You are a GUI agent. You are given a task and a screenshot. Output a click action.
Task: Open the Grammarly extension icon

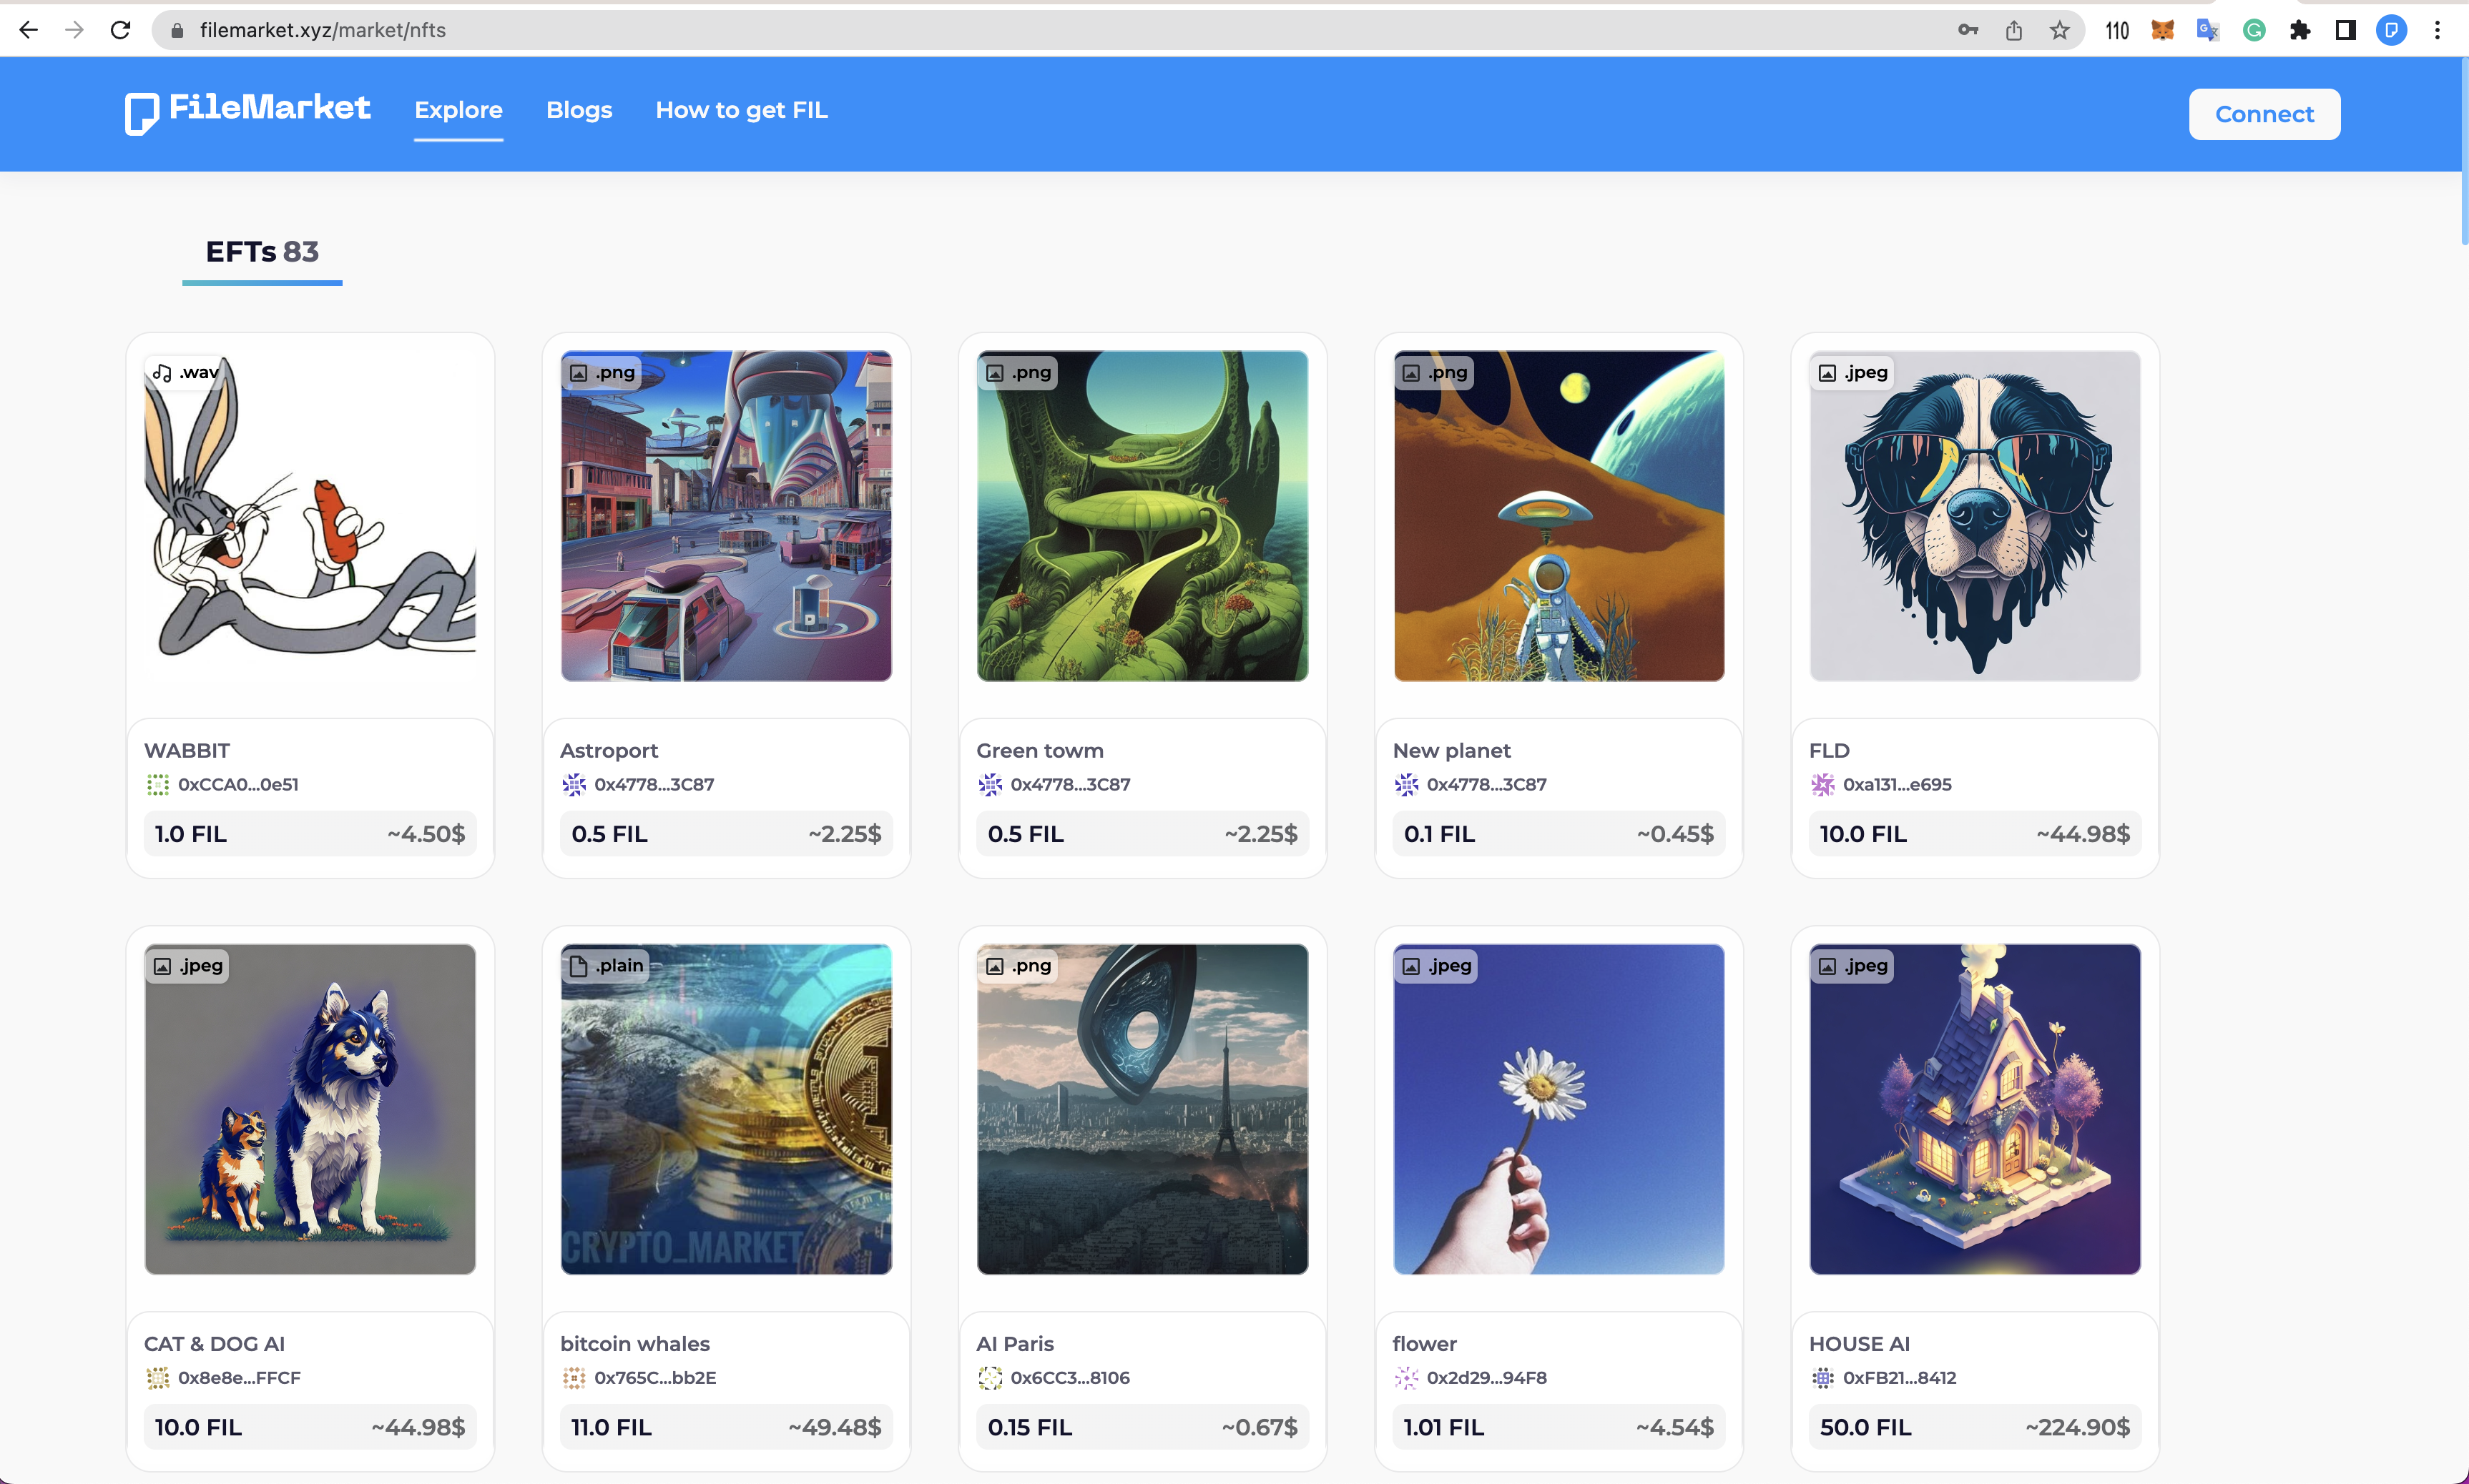click(x=2254, y=31)
